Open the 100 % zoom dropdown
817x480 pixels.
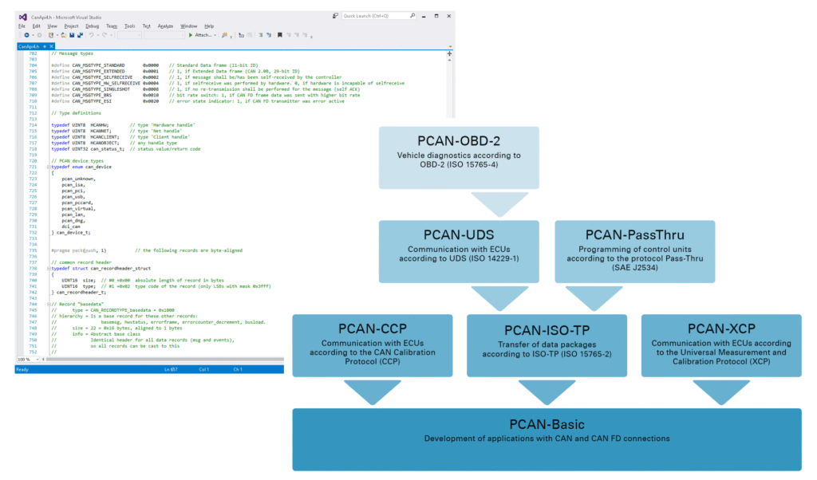pos(29,360)
